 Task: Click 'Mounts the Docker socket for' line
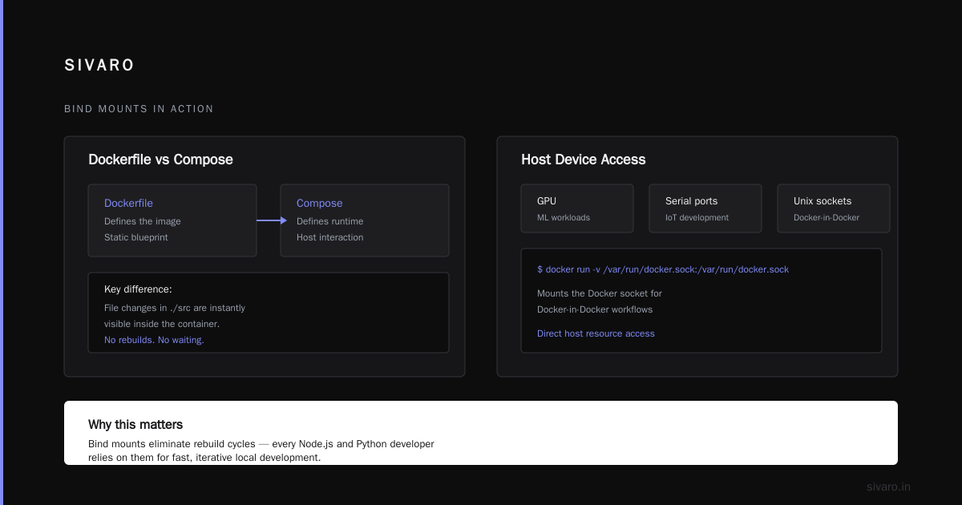(x=600, y=293)
